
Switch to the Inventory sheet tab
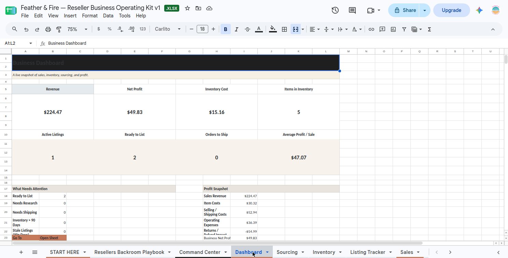click(324, 252)
